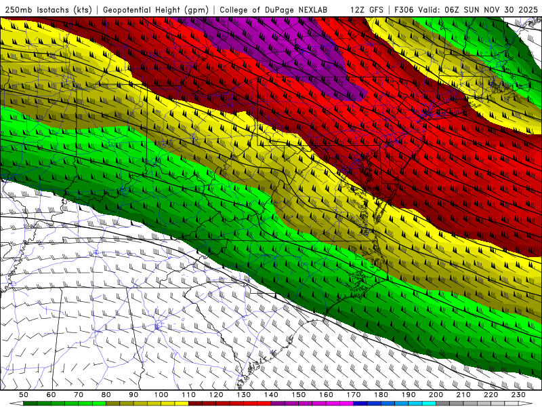
Task: Pick the yellow swatch below 110 on colorbar
Action: click(182, 404)
